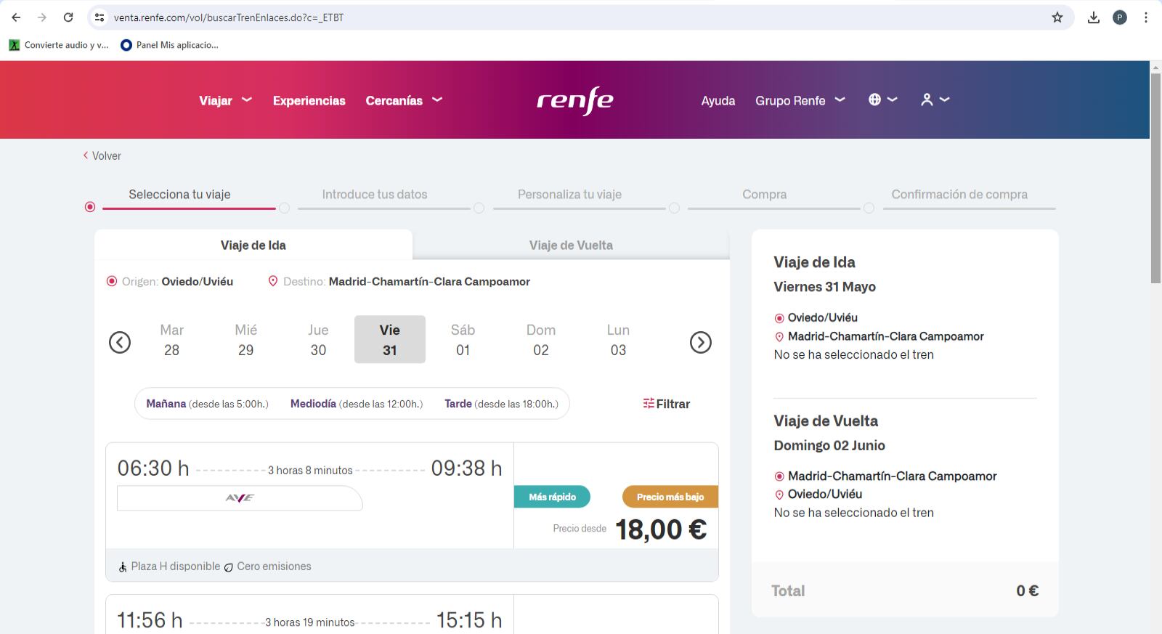Select date Sáb 01

(463, 339)
